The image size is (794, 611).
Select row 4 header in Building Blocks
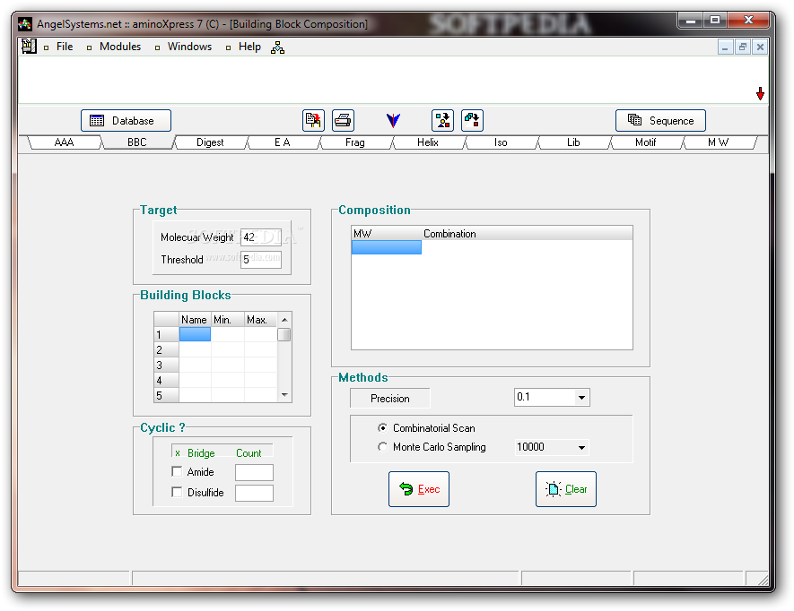(x=166, y=380)
